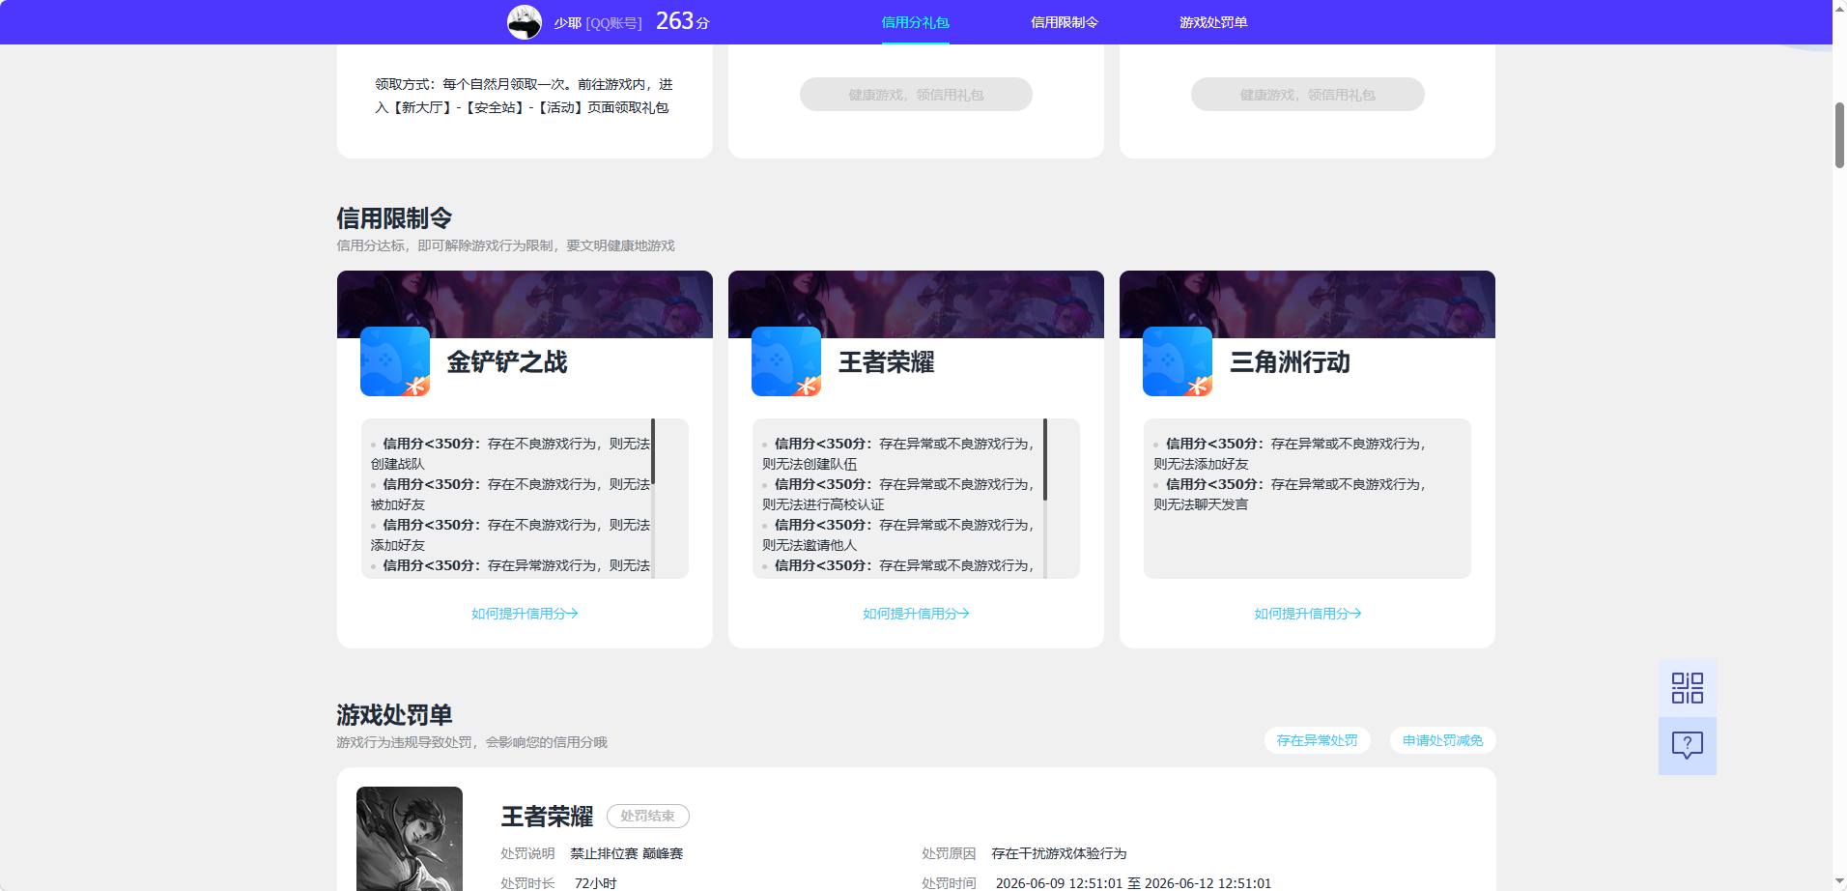Click the middle 健康游戏，领信用礼包 button
The width and height of the screenshot is (1847, 891).
point(916,95)
